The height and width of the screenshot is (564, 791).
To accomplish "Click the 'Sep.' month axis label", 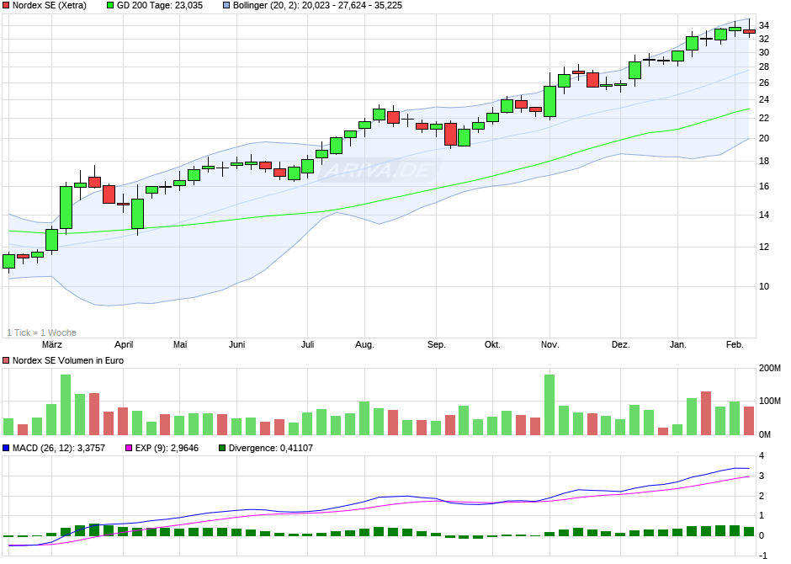I will tap(437, 344).
